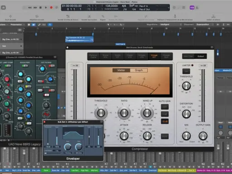Set Auto Gain to 0 dB

coord(164,114)
